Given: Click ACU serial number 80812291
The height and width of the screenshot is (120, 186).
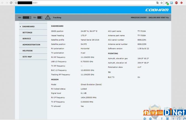Looking at the screenshot, I should click(142, 40).
